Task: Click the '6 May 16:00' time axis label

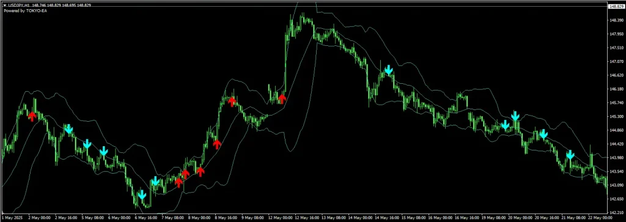Action: click(145, 218)
